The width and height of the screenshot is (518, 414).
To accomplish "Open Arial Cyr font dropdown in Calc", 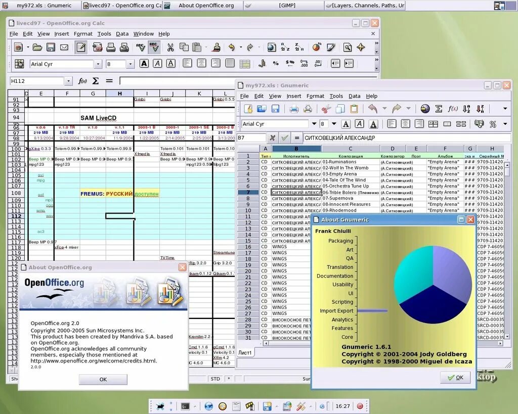I will (98, 64).
